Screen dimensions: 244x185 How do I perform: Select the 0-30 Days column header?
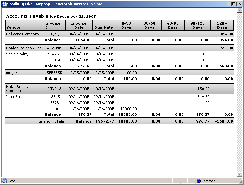(126, 25)
